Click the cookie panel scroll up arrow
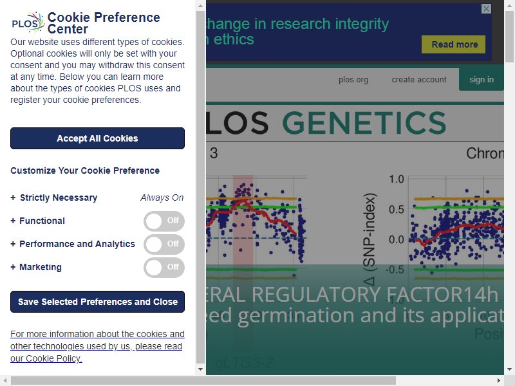The image size is (515, 386). pos(200,5)
